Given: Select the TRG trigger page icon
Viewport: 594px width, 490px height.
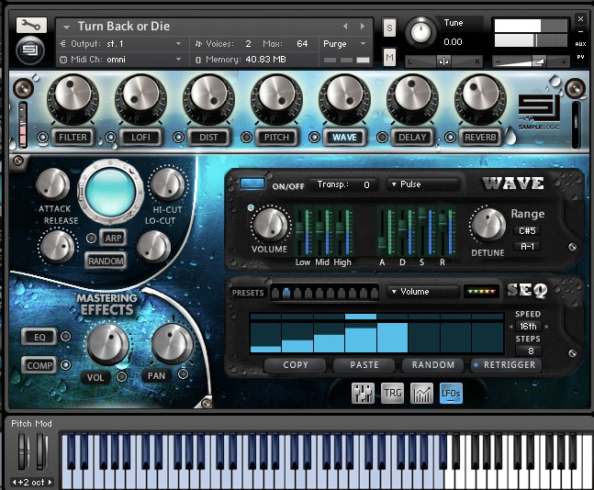Looking at the screenshot, I should point(392,393).
